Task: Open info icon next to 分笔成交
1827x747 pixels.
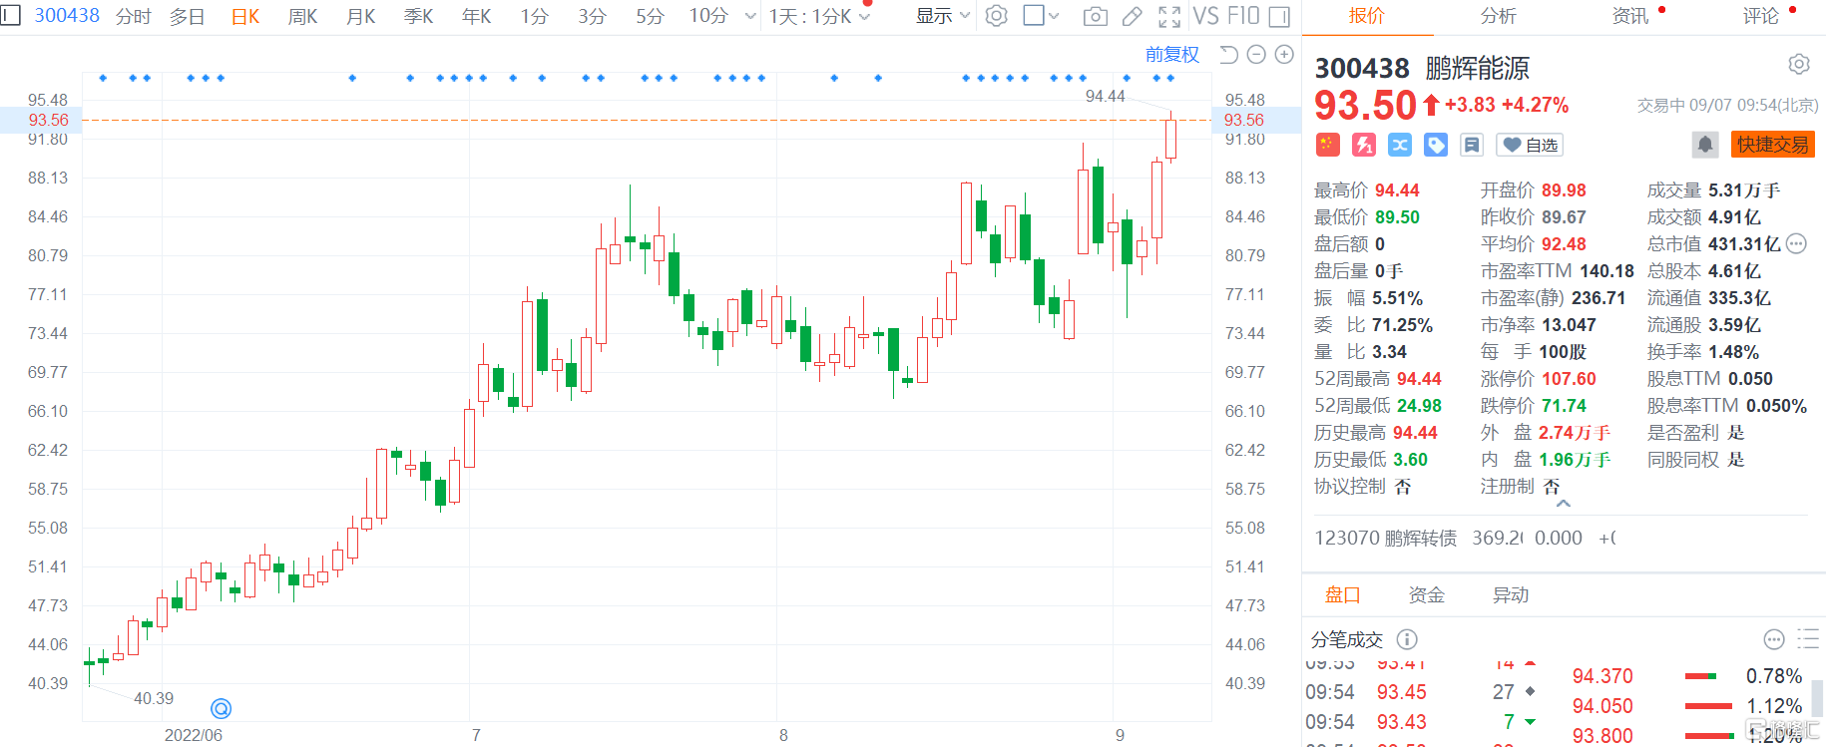Action: point(1407,639)
